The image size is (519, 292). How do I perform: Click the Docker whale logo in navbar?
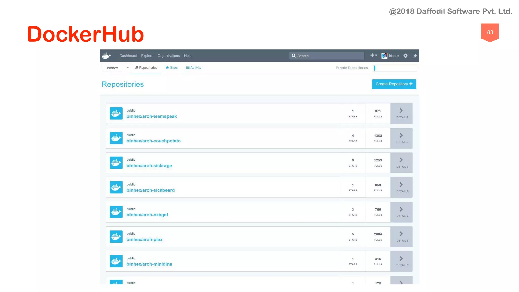point(106,56)
